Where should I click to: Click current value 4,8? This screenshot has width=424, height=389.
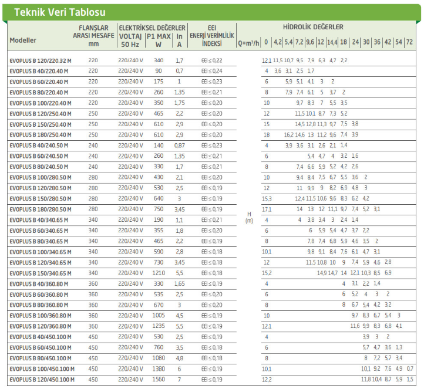180,358
